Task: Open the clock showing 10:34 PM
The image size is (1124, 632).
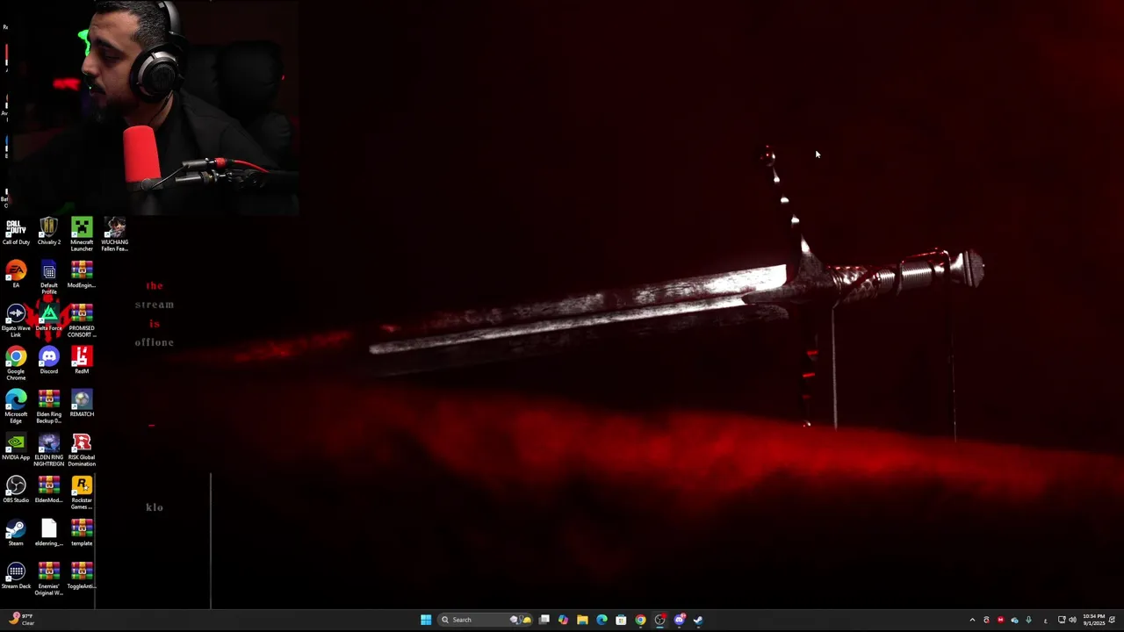Action: (x=1094, y=620)
